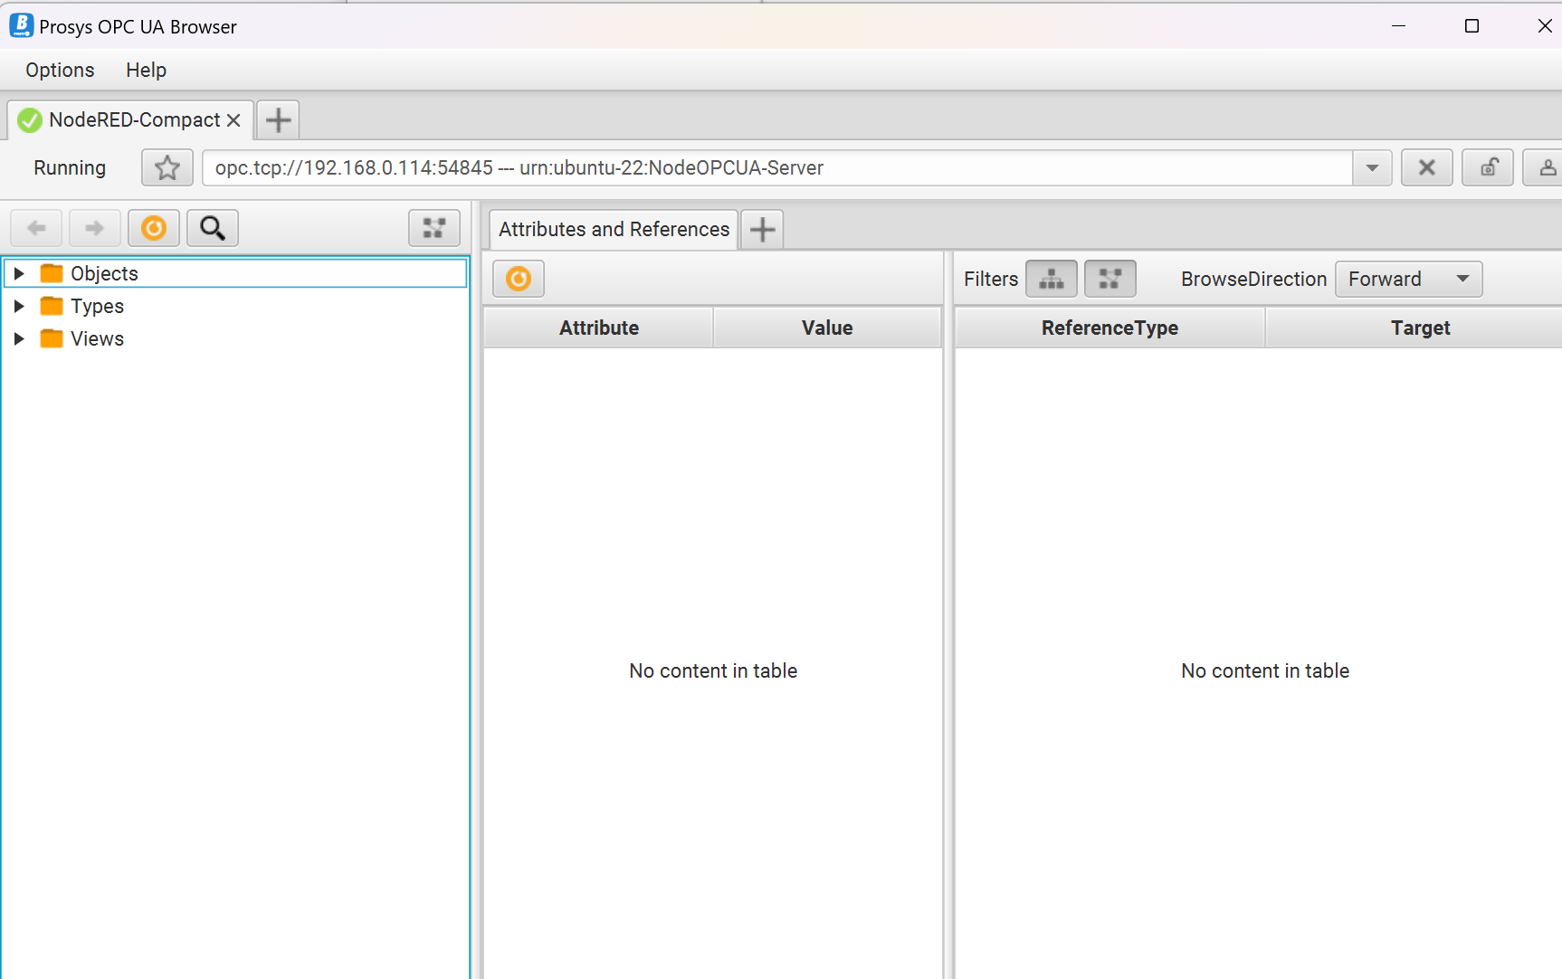Expand the Types folder
1562x979 pixels.
(20, 306)
